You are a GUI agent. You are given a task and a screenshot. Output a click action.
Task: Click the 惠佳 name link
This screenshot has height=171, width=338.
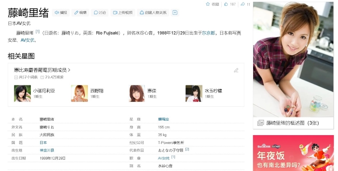click(x=152, y=90)
